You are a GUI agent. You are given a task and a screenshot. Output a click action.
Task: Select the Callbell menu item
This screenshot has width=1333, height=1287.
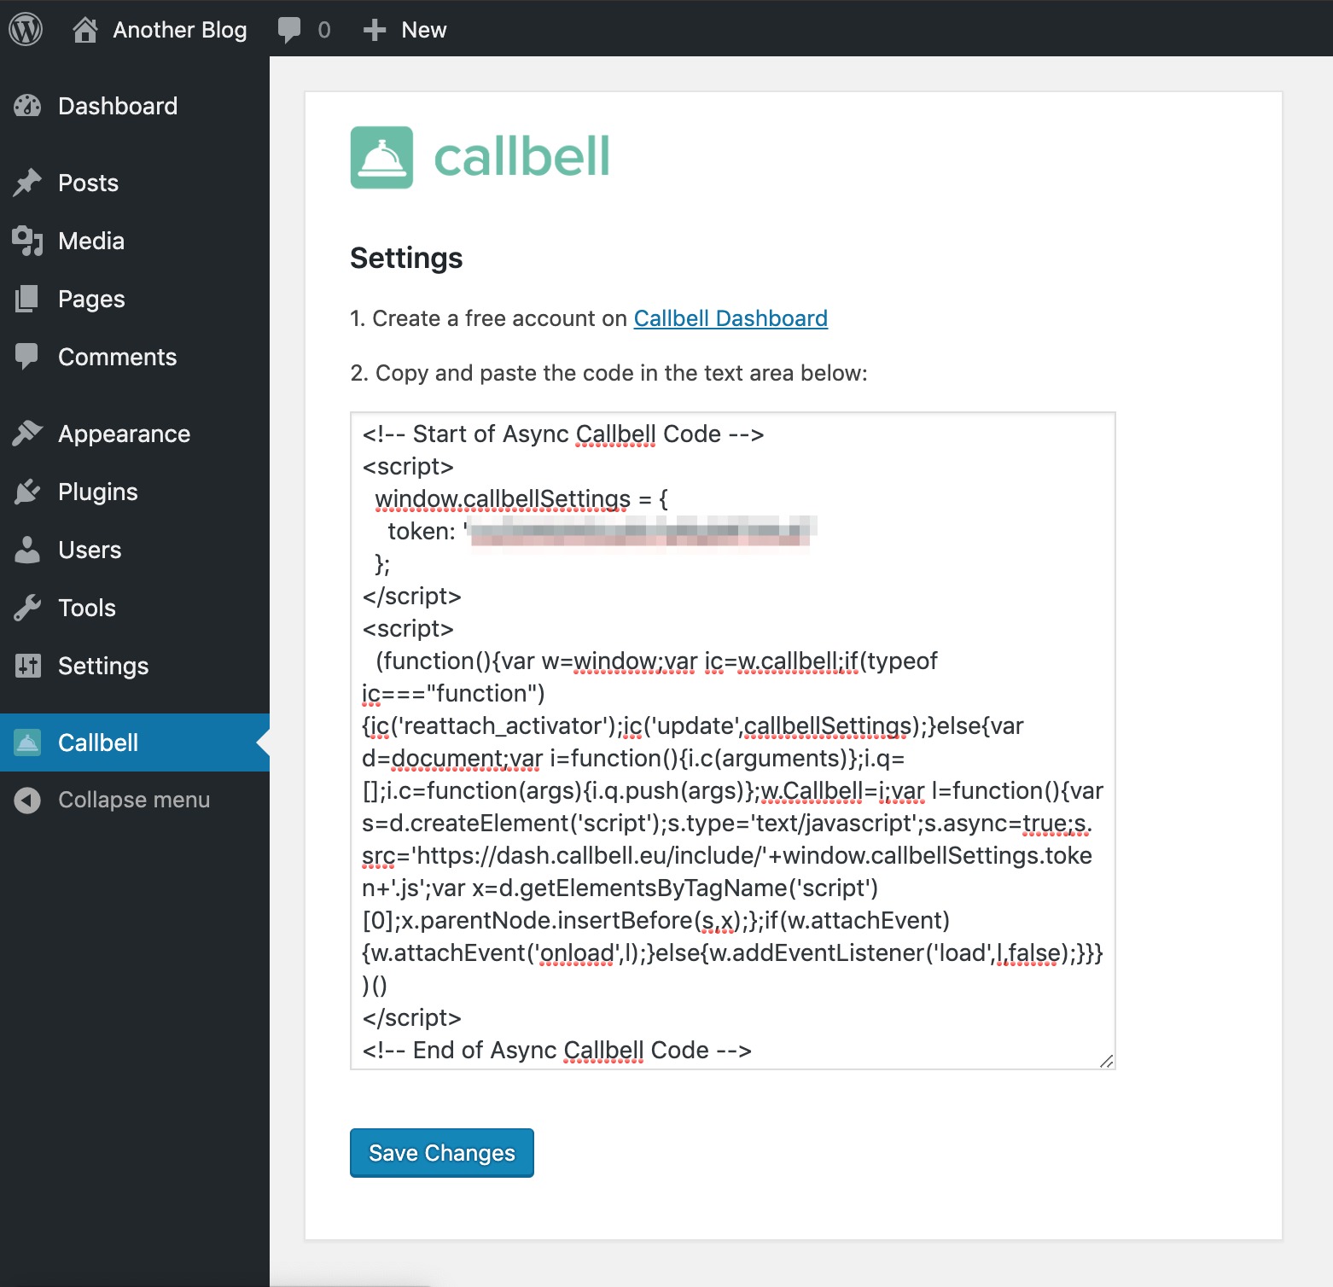(x=98, y=742)
